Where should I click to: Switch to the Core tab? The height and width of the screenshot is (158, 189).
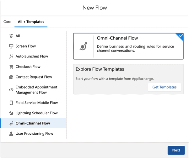[x=7, y=22]
